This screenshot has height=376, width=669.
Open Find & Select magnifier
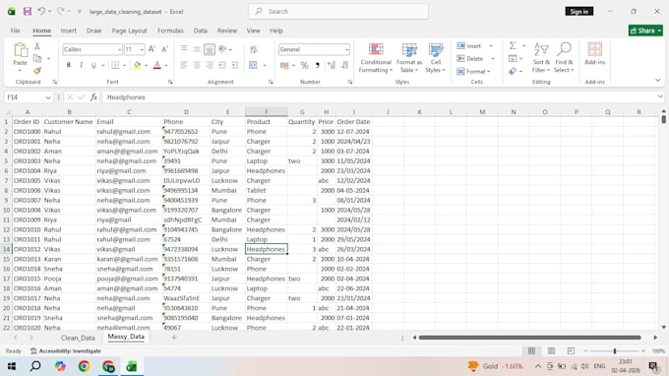pos(564,58)
